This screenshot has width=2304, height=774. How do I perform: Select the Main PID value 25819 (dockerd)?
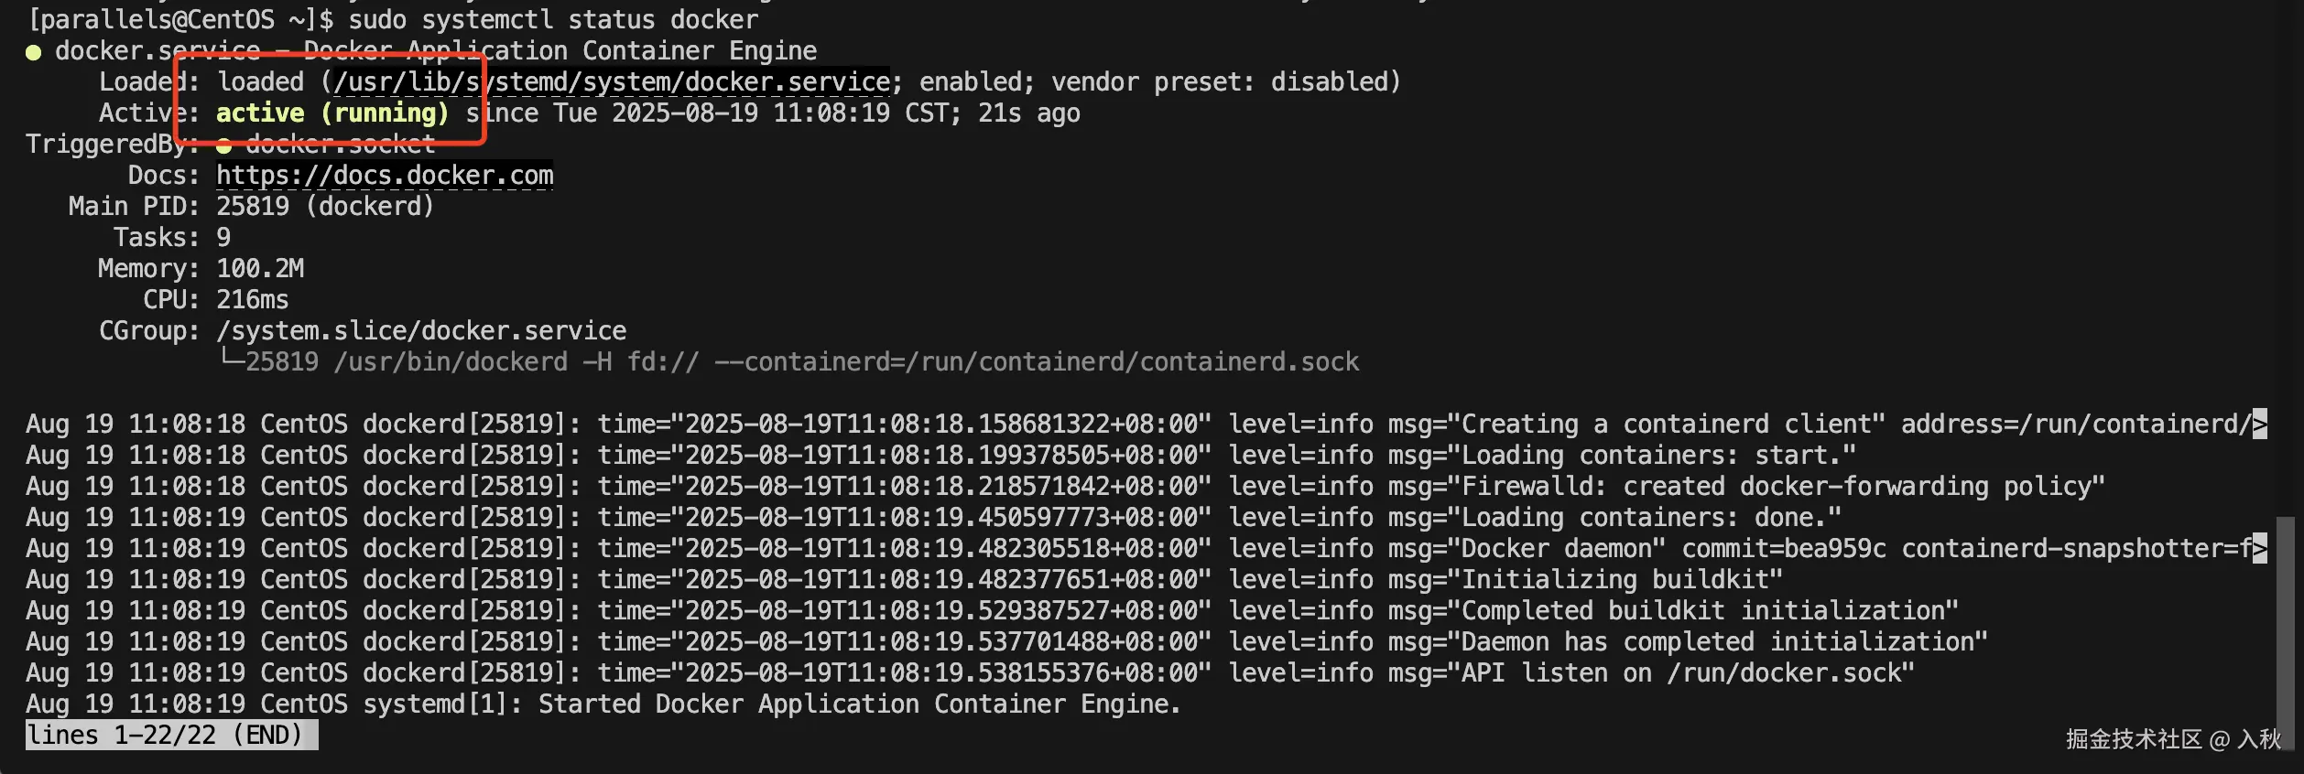(x=325, y=207)
